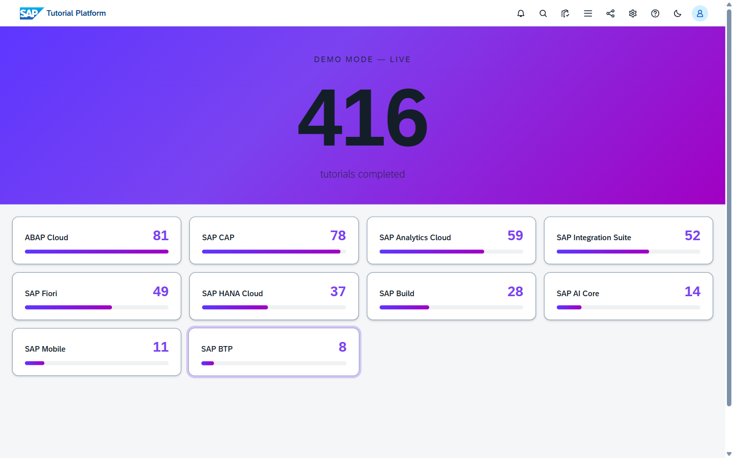This screenshot has height=458, width=733.
Task: Open the SAP Build card
Action: tap(452, 296)
